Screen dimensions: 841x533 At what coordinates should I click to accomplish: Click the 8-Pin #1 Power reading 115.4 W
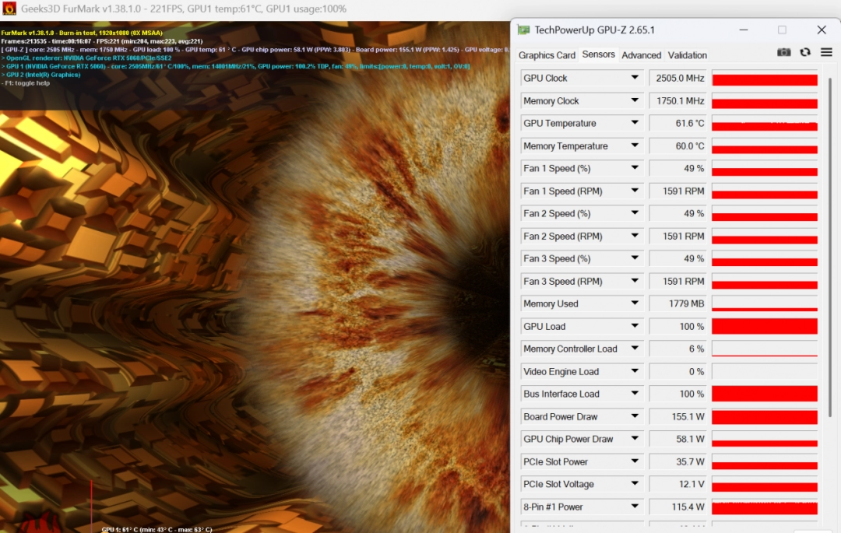(677, 507)
